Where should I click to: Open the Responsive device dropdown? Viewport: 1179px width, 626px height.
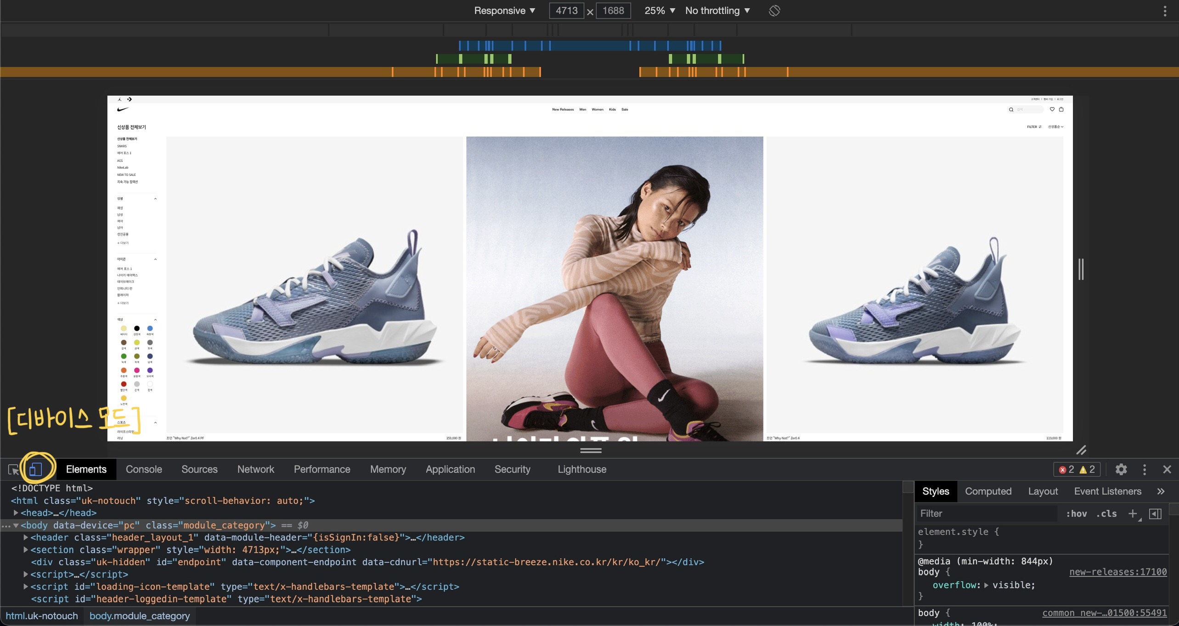click(504, 11)
